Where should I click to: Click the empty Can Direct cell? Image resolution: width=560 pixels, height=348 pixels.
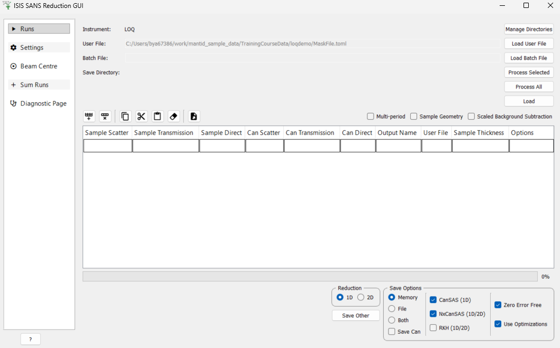tap(358, 146)
